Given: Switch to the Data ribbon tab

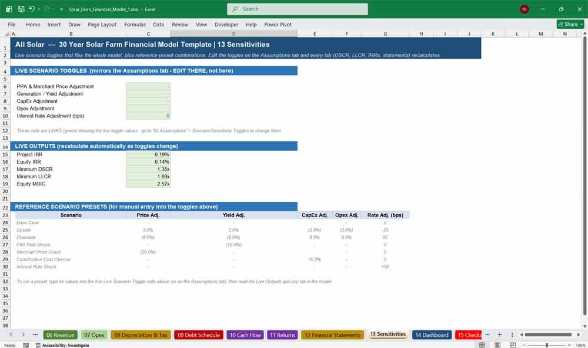Looking at the screenshot, I should (x=158, y=24).
